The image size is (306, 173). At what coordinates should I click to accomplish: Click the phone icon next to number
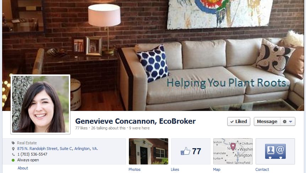[x=13, y=154]
